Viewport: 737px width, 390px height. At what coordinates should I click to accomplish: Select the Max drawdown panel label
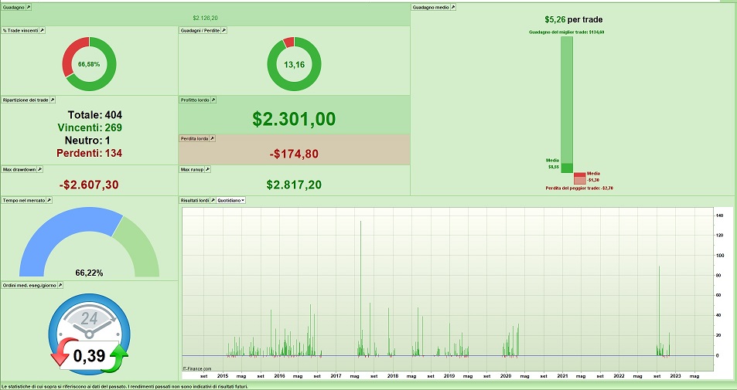pos(19,169)
